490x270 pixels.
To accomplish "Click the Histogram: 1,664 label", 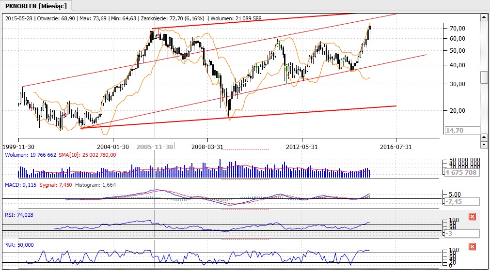I will [x=95, y=185].
